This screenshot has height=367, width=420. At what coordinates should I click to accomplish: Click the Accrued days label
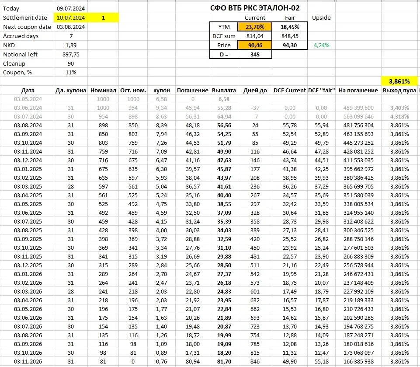[21, 36]
